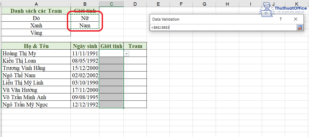Select column K header
Image resolution: width=309 pixels, height=137 pixels.
coord(297,4)
